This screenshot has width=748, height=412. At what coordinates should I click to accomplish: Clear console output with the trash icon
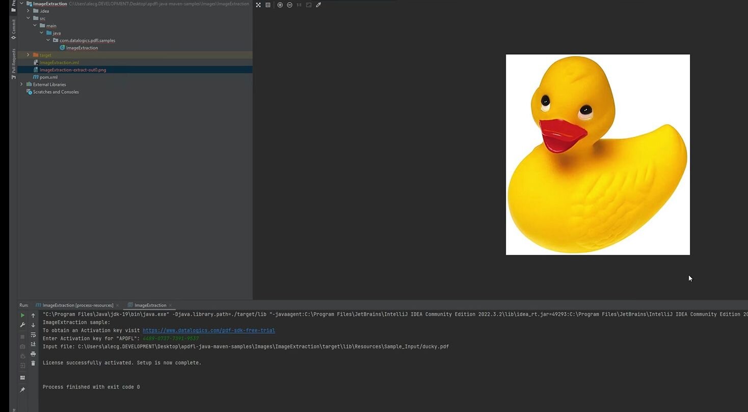33,363
